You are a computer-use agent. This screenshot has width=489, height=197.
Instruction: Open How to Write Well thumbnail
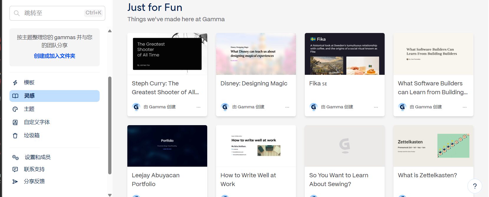click(256, 146)
